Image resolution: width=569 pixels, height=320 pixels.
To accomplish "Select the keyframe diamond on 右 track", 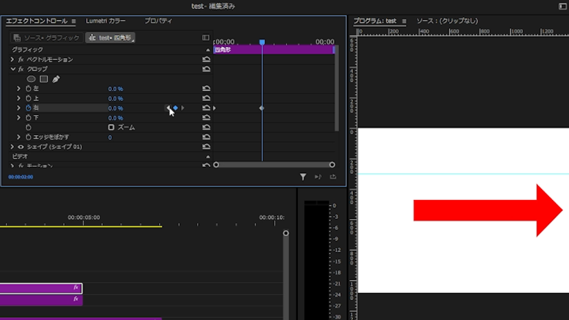I will pyautogui.click(x=262, y=108).
